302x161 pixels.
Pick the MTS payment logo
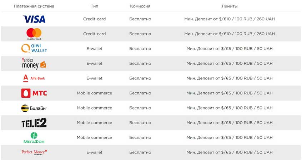34,93
